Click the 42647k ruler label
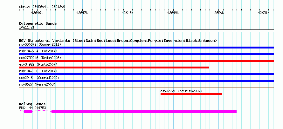 pos(82,13)
